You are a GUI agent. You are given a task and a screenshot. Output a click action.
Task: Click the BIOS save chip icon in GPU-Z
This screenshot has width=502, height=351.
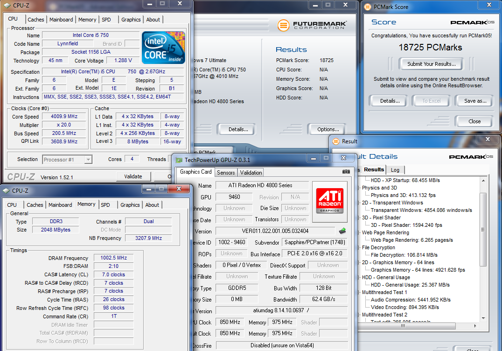(342, 231)
